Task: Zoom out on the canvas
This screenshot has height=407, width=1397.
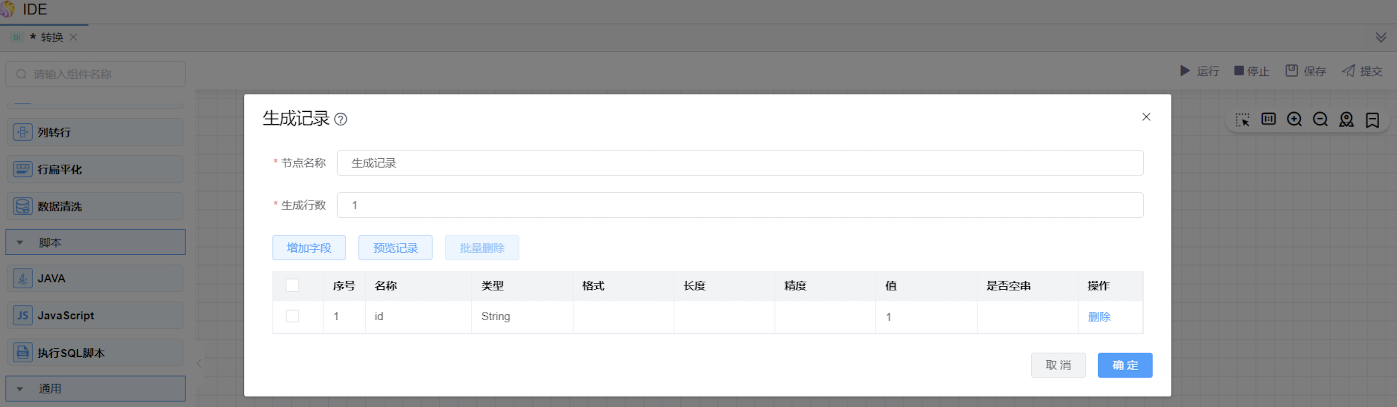Action: pos(1320,120)
